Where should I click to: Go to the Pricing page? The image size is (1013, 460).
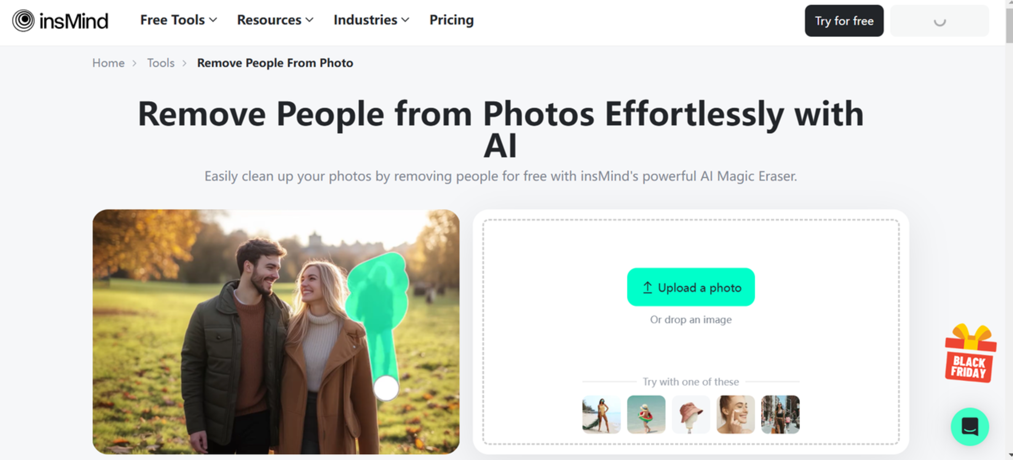pos(451,20)
